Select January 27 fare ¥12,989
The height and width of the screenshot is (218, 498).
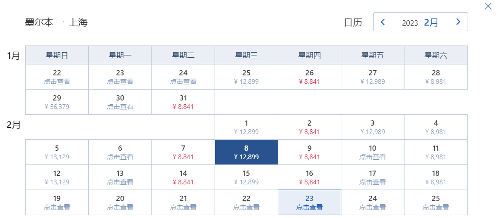tap(373, 77)
